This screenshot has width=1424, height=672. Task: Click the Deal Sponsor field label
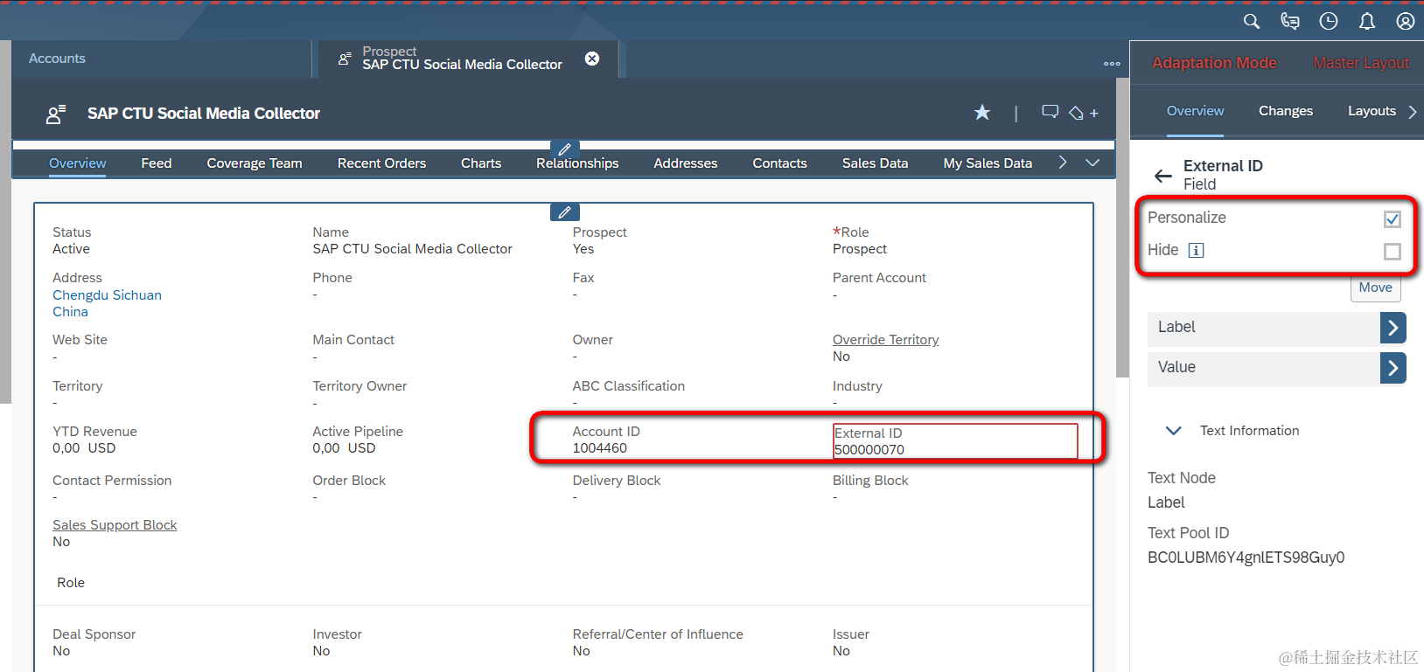click(x=94, y=634)
